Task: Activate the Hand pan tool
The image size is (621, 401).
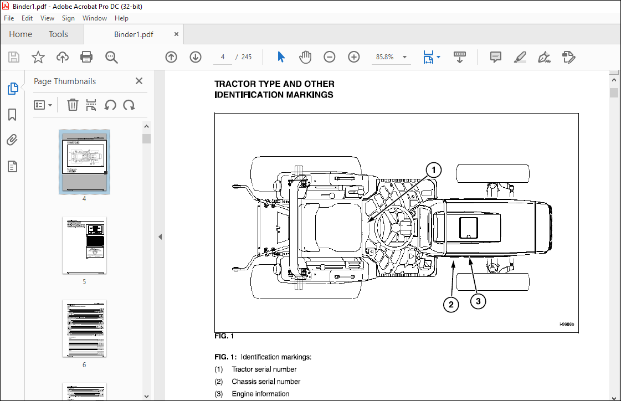Action: [305, 57]
